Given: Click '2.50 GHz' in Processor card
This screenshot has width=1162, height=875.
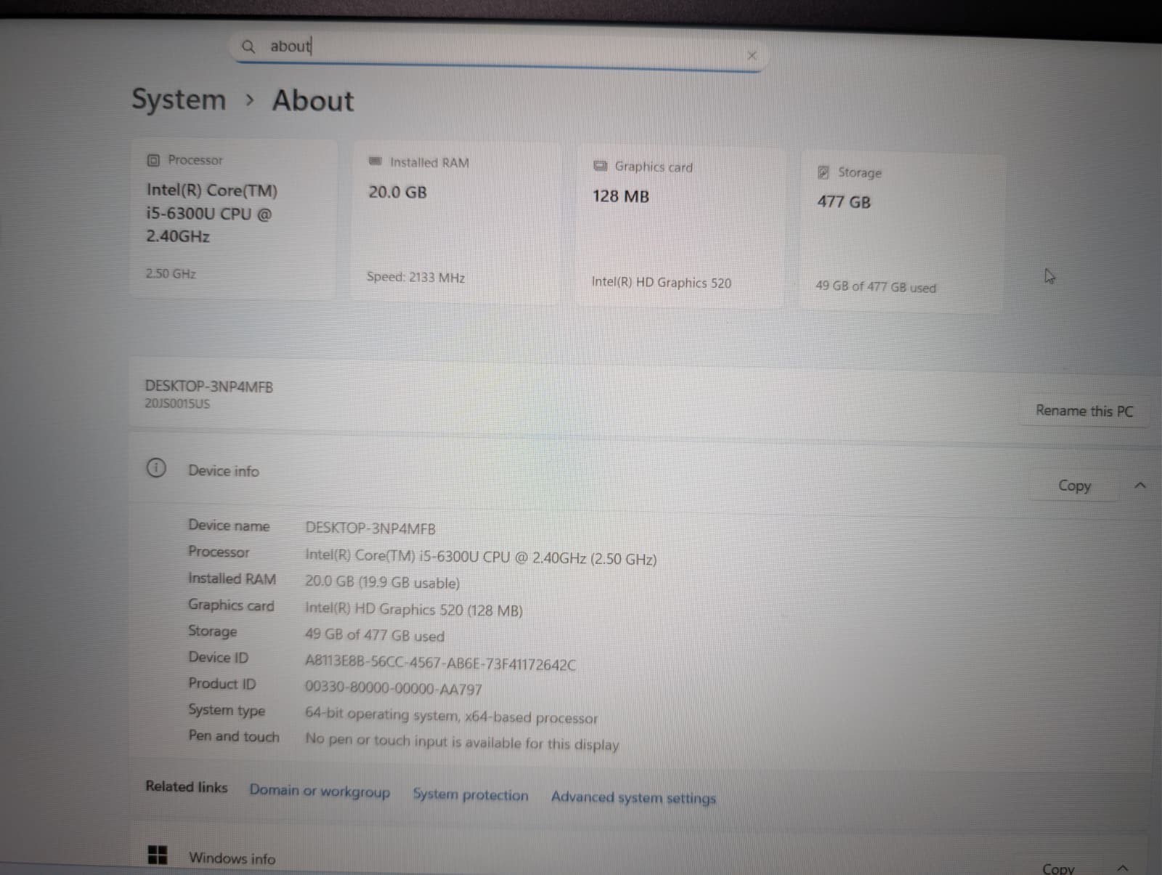Looking at the screenshot, I should click(171, 273).
